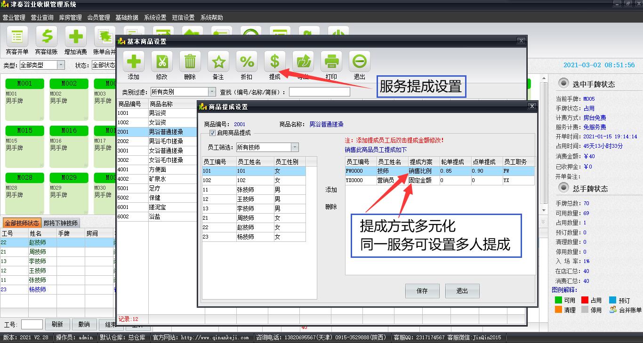The image size is (643, 343).
Task: Switch to the 即将下钟技师 tab
Action: pos(61,223)
